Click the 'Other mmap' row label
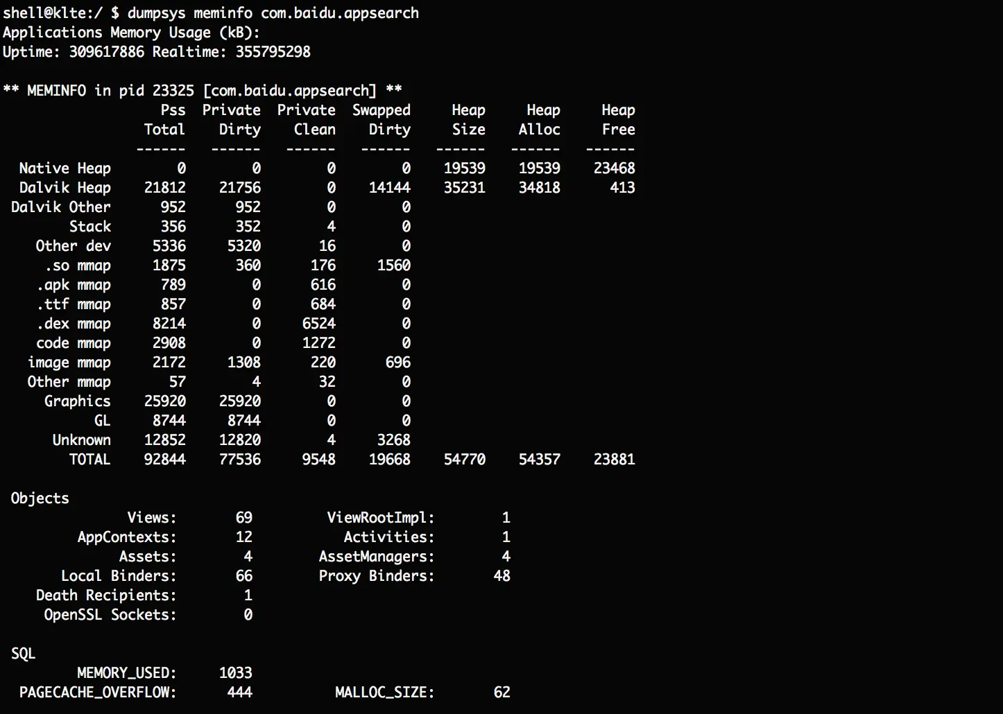This screenshot has width=1003, height=714. pyautogui.click(x=69, y=382)
